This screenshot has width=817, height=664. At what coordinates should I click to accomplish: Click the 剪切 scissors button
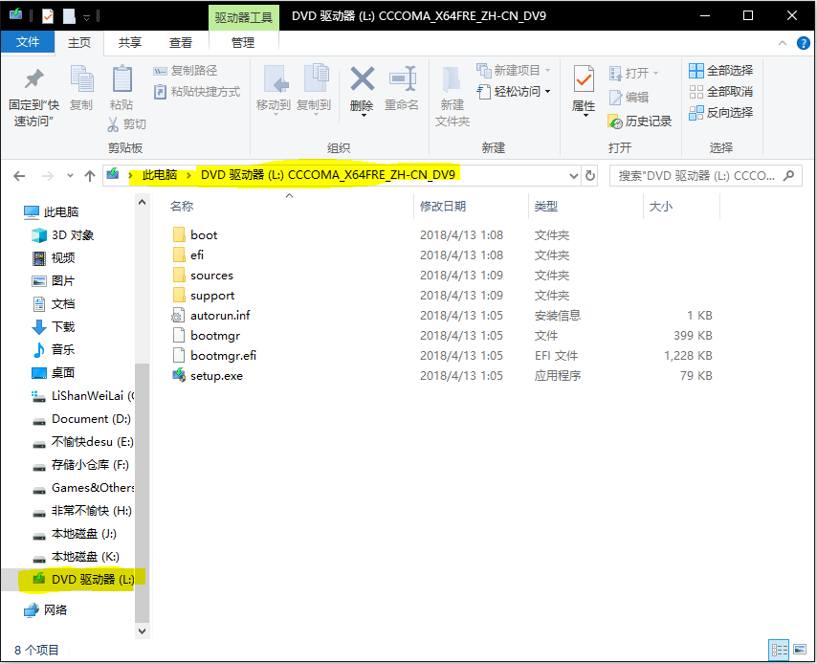pyautogui.click(x=126, y=124)
